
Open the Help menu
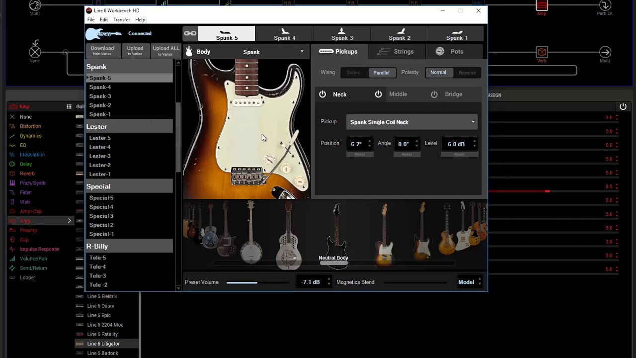pos(140,20)
